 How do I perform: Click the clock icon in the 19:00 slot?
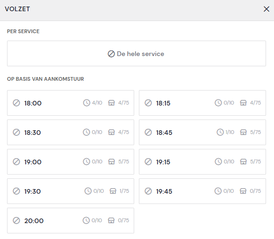87,162
